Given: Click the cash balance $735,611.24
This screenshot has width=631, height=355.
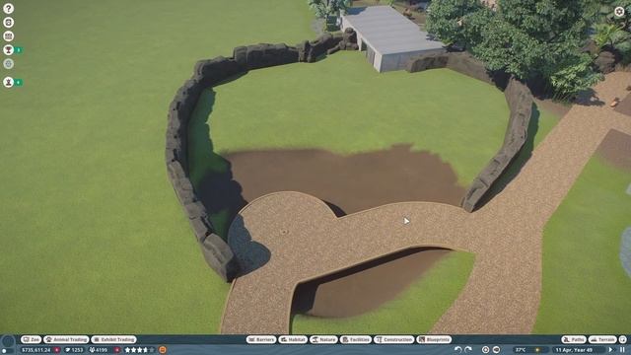Looking at the screenshot, I should point(36,350).
